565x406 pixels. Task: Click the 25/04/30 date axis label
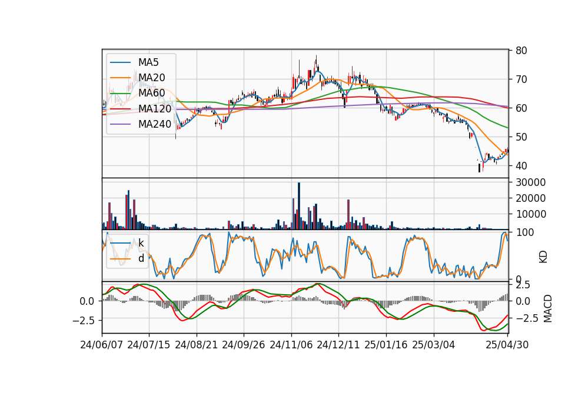507,345
